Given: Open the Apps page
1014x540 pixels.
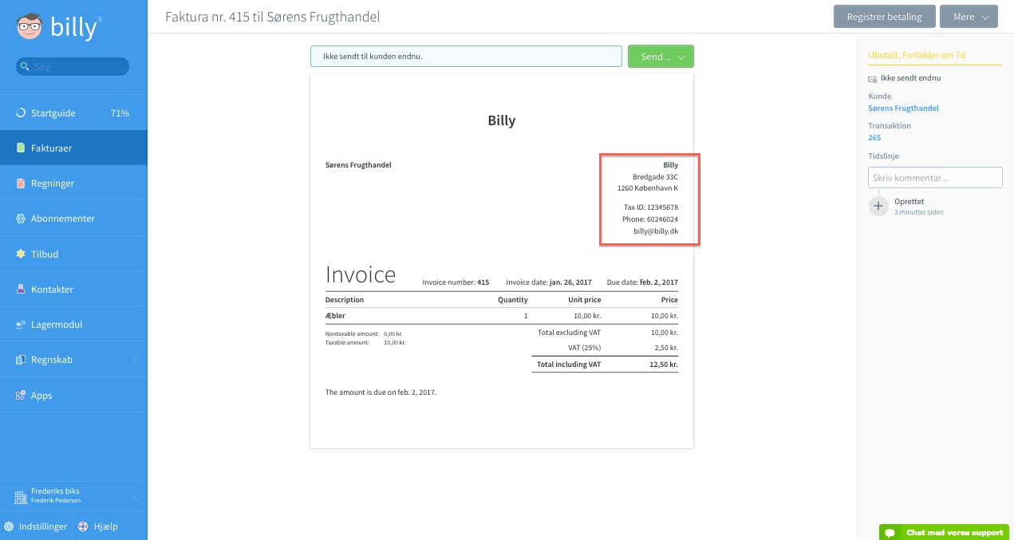Looking at the screenshot, I should coord(73,395).
